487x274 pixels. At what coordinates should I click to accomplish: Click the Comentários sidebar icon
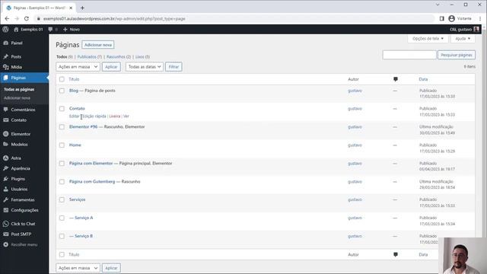pyautogui.click(x=6, y=110)
